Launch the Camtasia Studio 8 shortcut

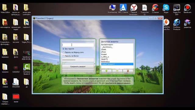pyautogui.click(x=27, y=69)
